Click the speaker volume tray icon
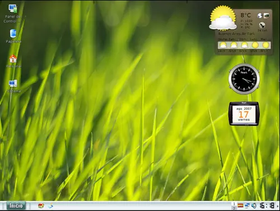 (x=254, y=206)
